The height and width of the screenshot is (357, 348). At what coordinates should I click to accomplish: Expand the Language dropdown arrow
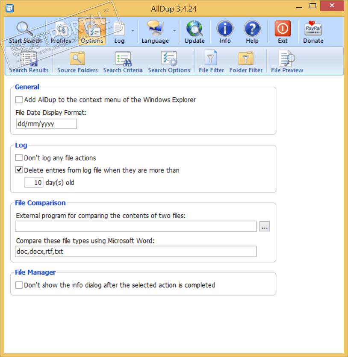tap(174, 31)
